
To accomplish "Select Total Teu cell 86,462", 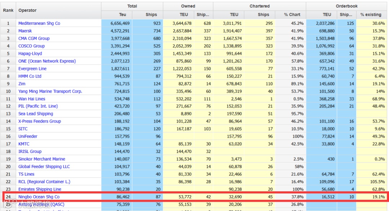I will (117, 197).
